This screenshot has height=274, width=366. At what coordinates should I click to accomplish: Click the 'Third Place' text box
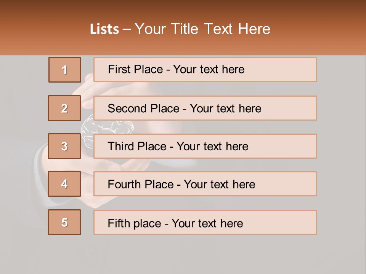point(205,146)
